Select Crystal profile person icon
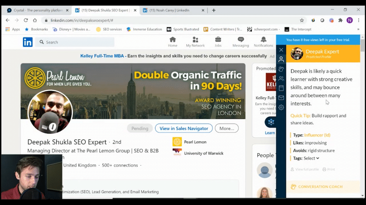366x205 pixels. coord(281,59)
